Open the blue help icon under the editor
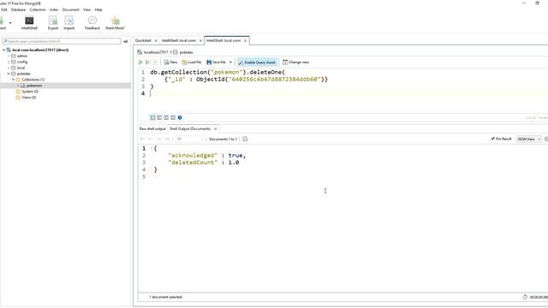The width and height of the screenshot is (548, 308). (x=180, y=118)
